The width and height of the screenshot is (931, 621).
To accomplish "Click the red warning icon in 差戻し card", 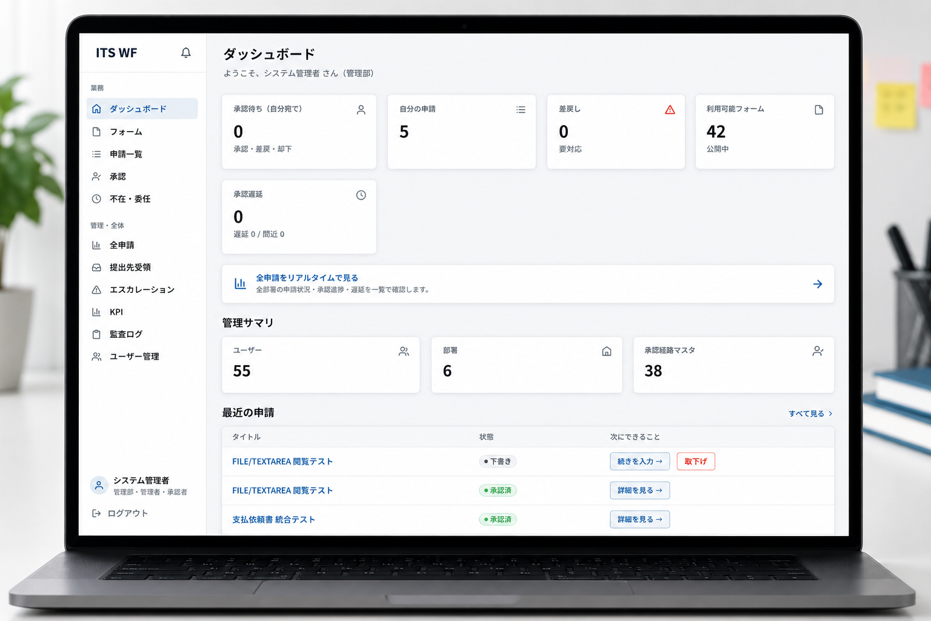I will click(x=670, y=110).
